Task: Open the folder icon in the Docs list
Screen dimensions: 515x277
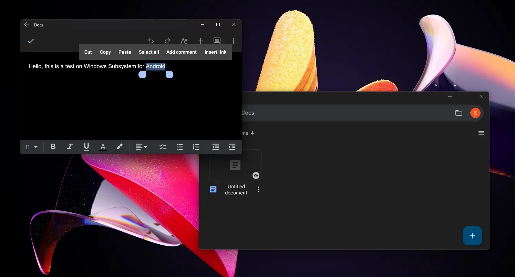Action: (x=459, y=113)
